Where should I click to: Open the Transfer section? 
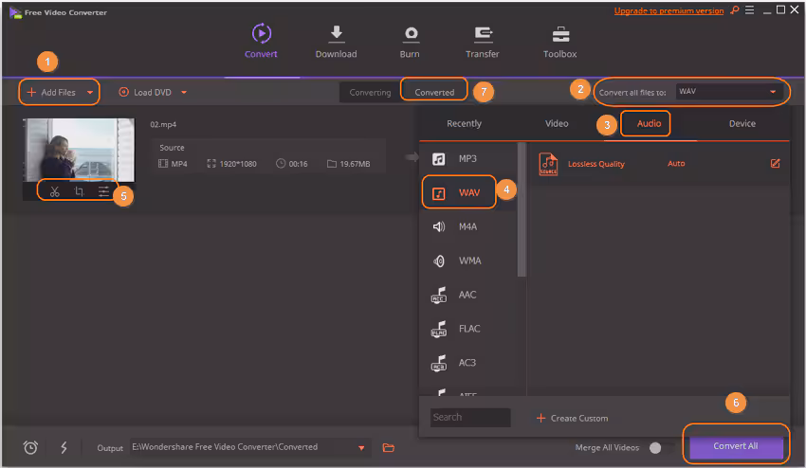click(x=482, y=41)
